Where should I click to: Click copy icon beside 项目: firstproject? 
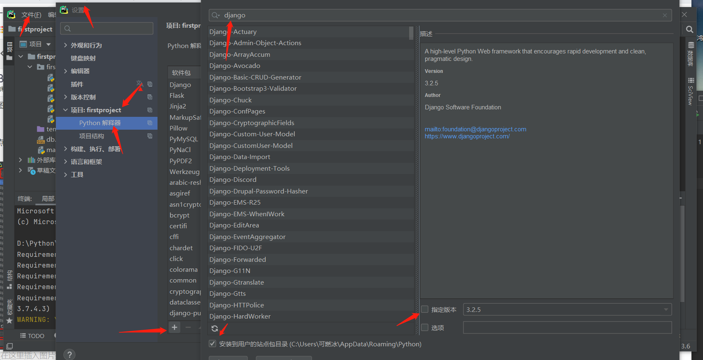tap(150, 110)
